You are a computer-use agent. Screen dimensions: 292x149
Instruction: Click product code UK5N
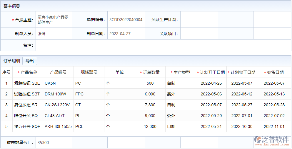pyautogui.click(x=50, y=83)
